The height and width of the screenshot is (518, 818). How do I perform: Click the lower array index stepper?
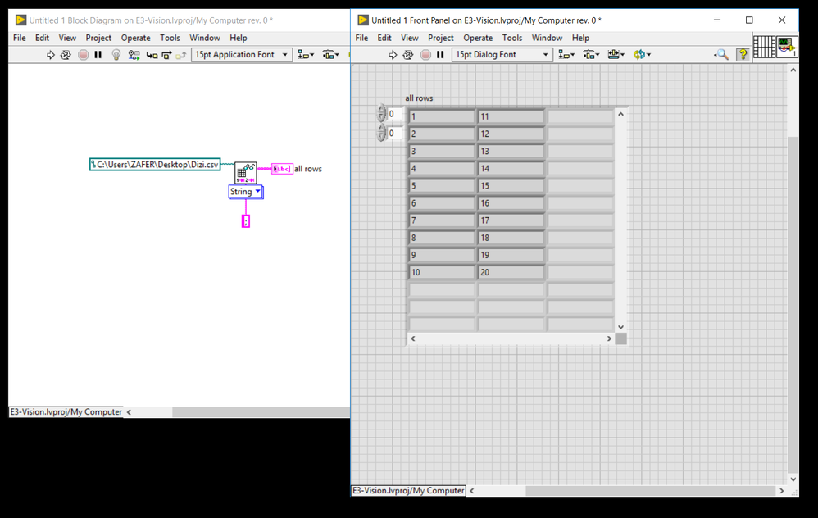[x=381, y=133]
